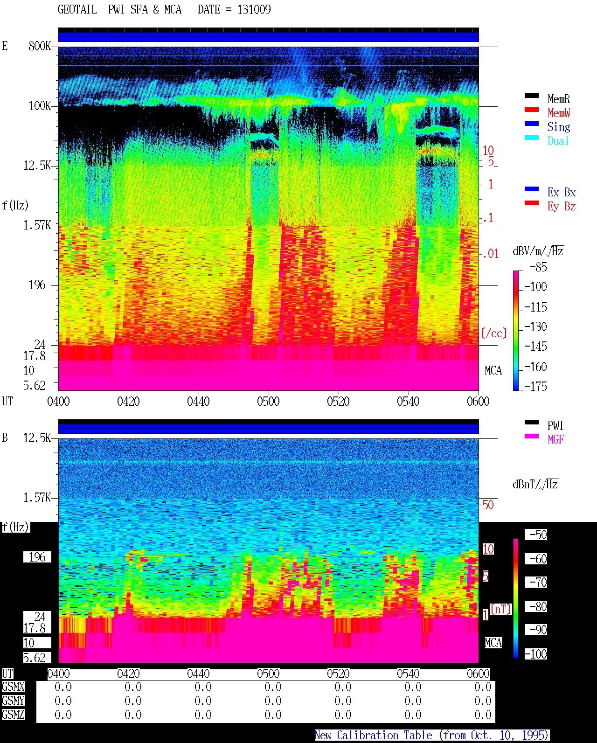Click the -70 color scale value
Screen dimensions: 597x743
[536, 583]
